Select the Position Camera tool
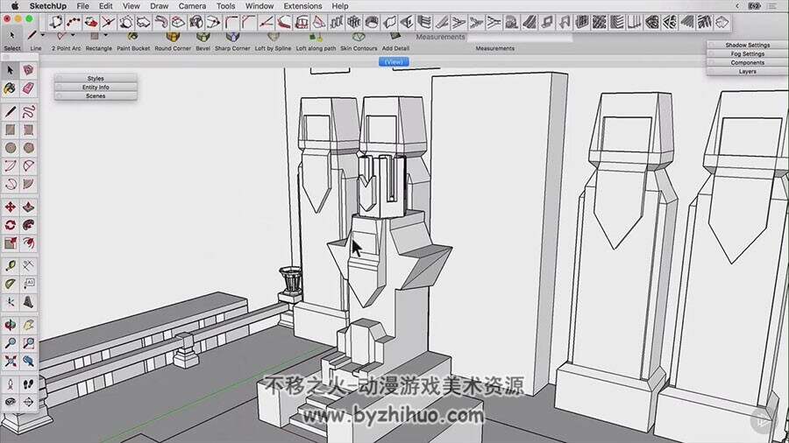This screenshot has width=789, height=443. click(x=11, y=384)
